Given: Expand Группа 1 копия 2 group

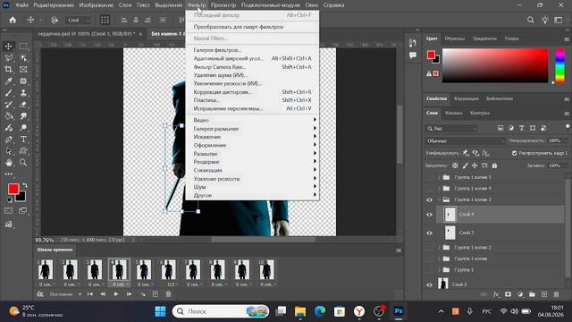Looking at the screenshot, I should (439, 248).
